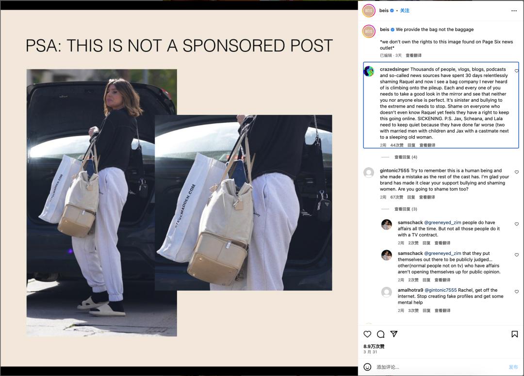524x376 pixels.
Task: Reply to gintonic7555's comment
Action: [411, 197]
